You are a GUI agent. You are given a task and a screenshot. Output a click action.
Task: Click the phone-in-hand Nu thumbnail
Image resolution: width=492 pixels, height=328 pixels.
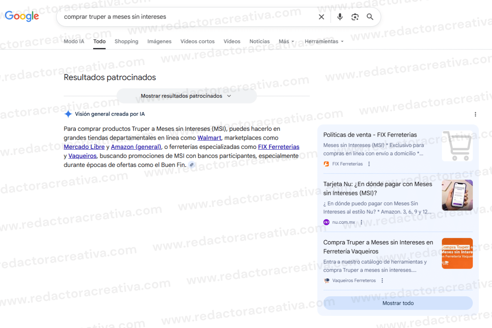click(457, 195)
